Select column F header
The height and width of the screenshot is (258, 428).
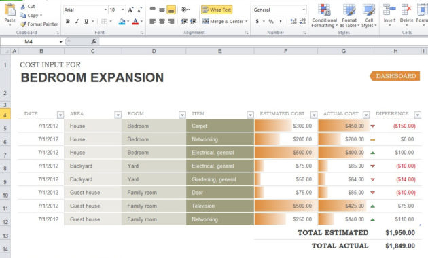point(286,51)
